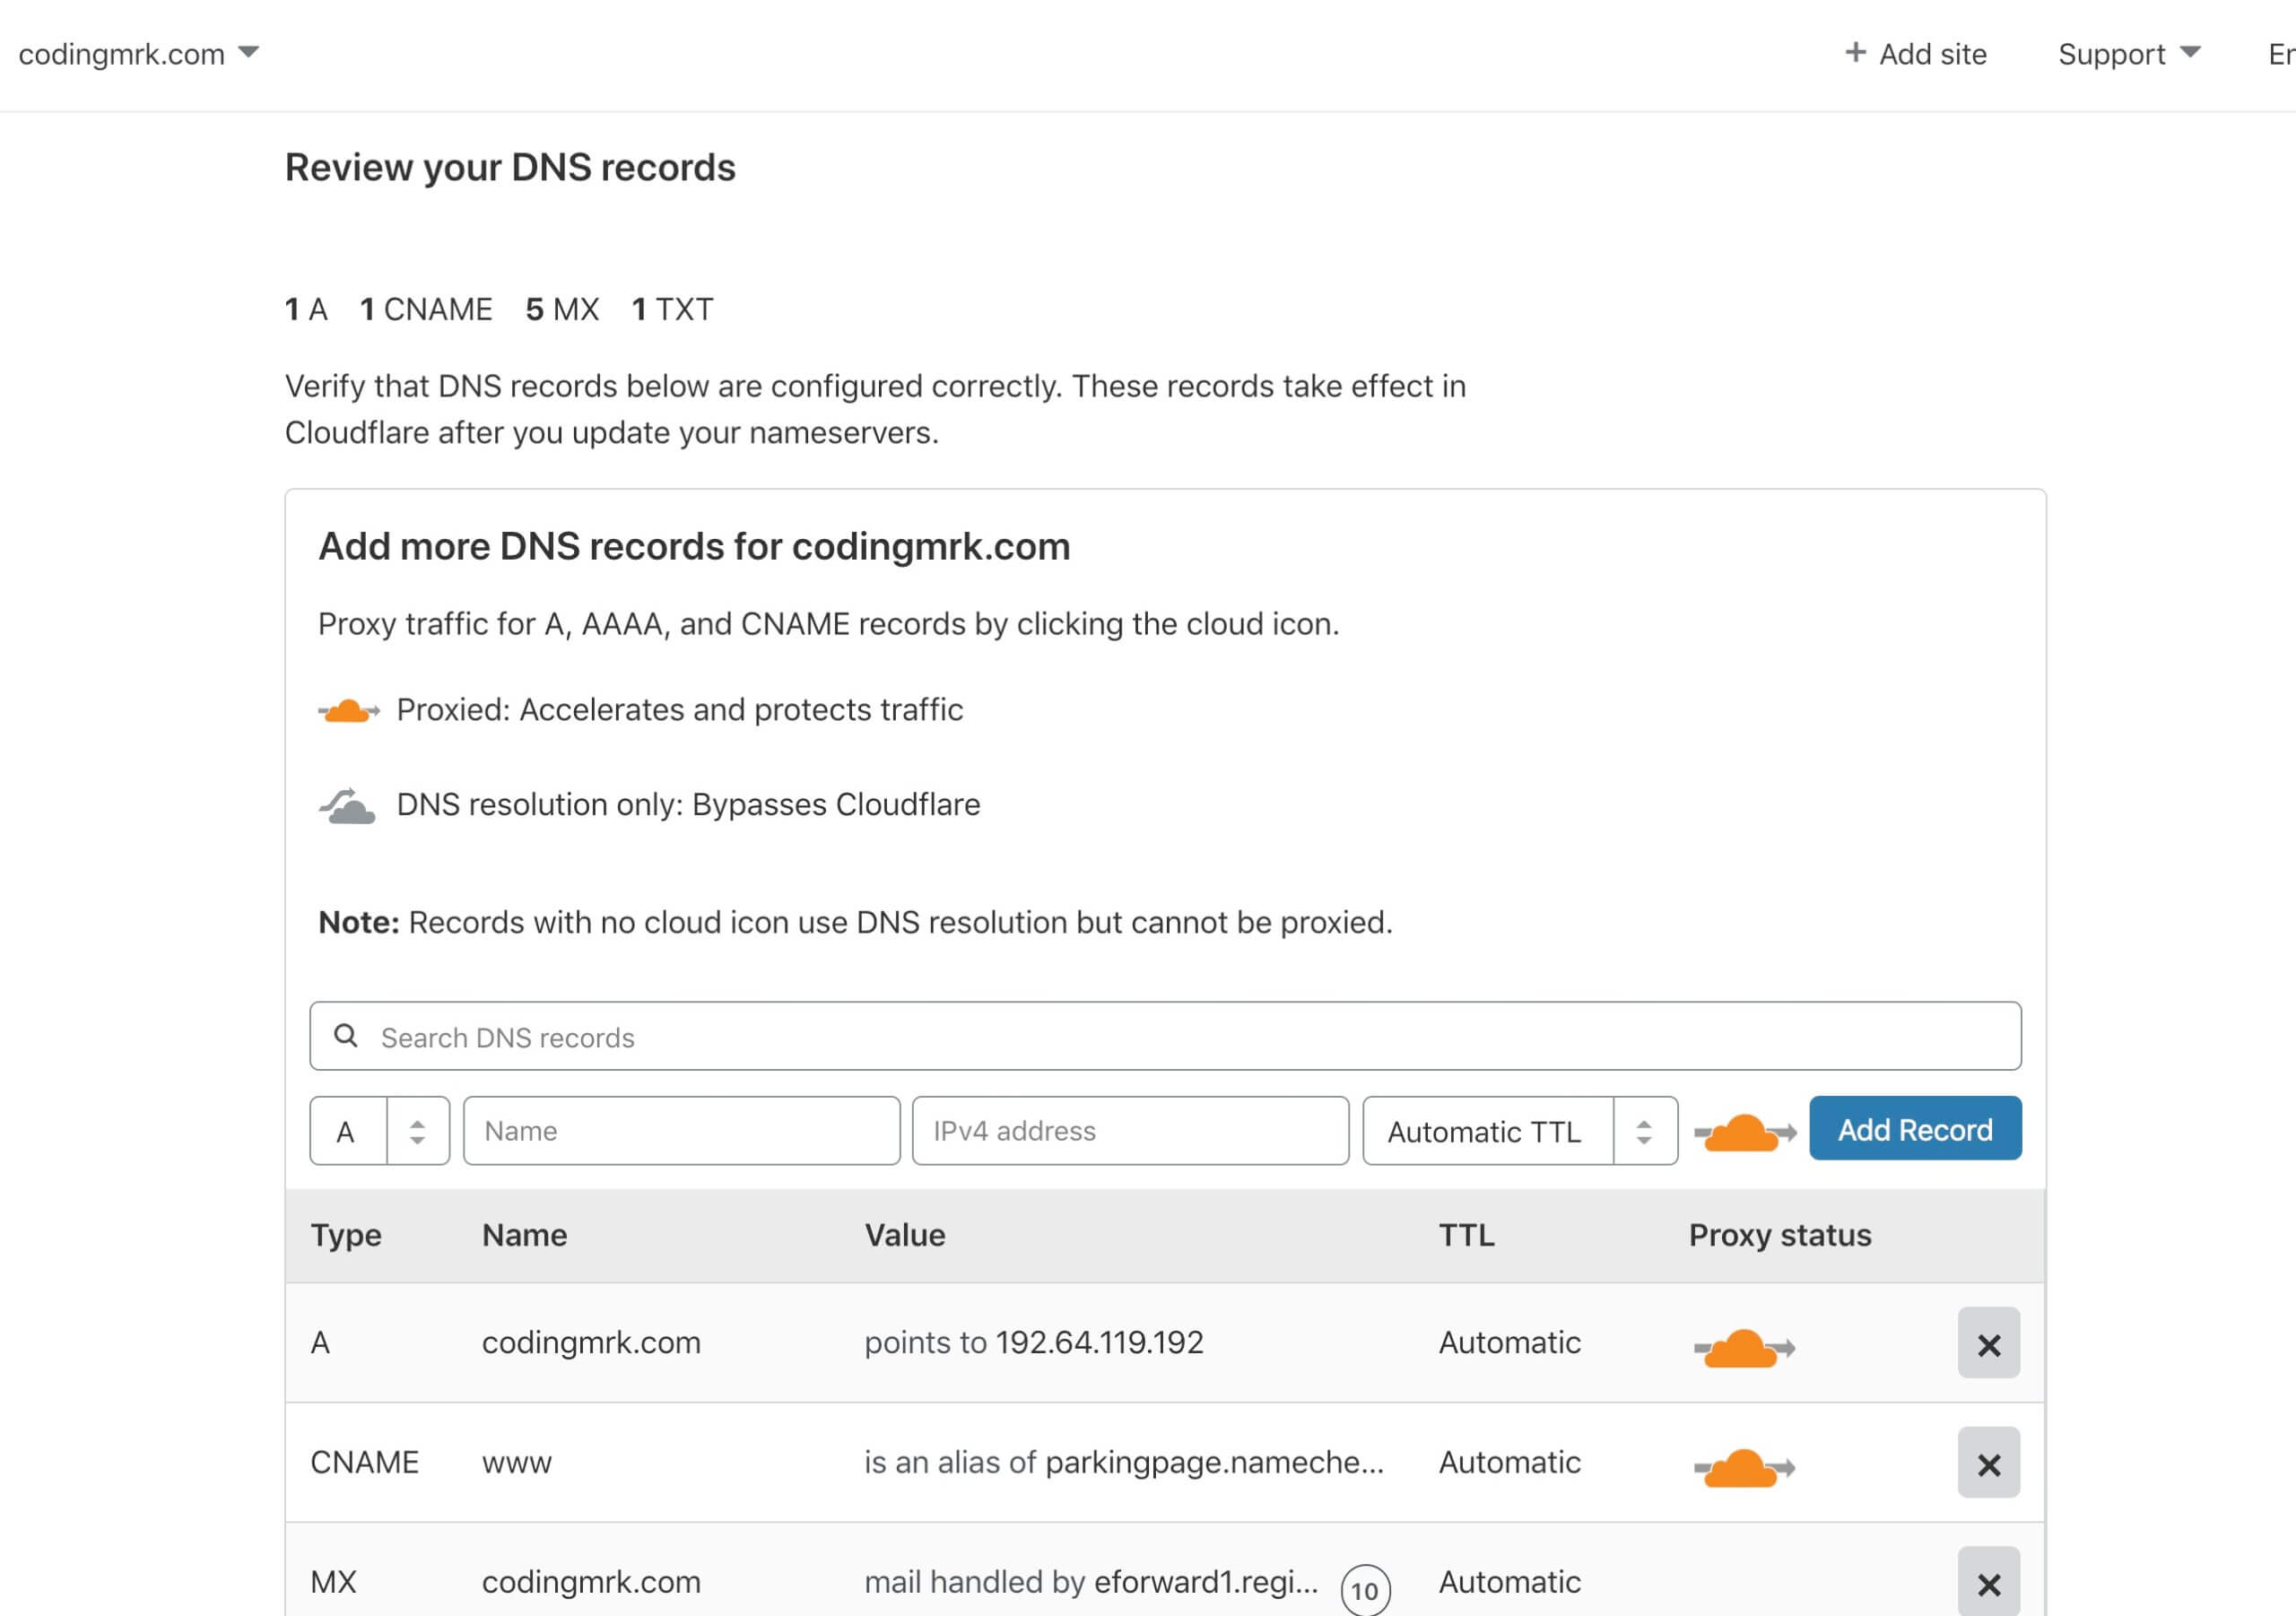The image size is (2296, 1616).
Task: Click the record Name input field
Action: point(681,1131)
